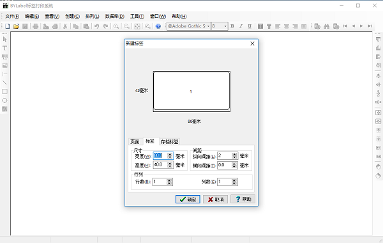Click the label preview rectangle

coord(191,91)
